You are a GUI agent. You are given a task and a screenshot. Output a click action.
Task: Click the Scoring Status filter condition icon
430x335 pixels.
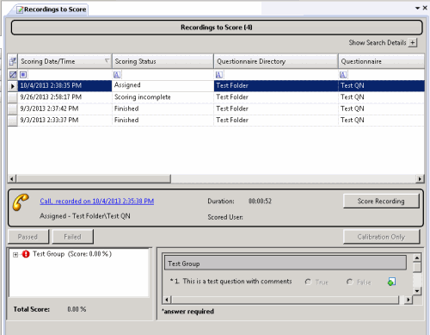117,75
